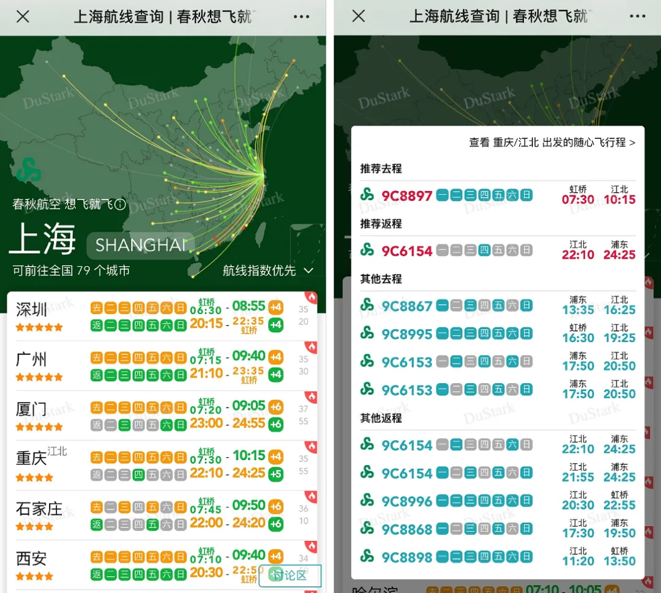Tap the orange +4 badge on 深圳 outbound flight
The height and width of the screenshot is (593, 661).
(275, 307)
